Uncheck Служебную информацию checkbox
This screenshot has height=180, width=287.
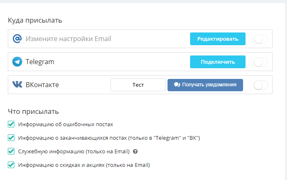tap(11, 151)
